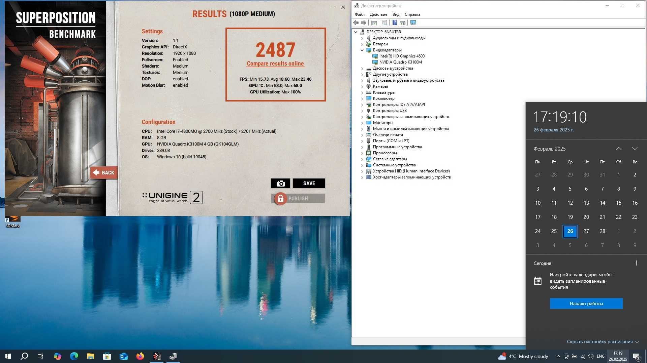Expand Аудиовходы и аудиовыходы category
647x363 pixels.
click(362, 38)
